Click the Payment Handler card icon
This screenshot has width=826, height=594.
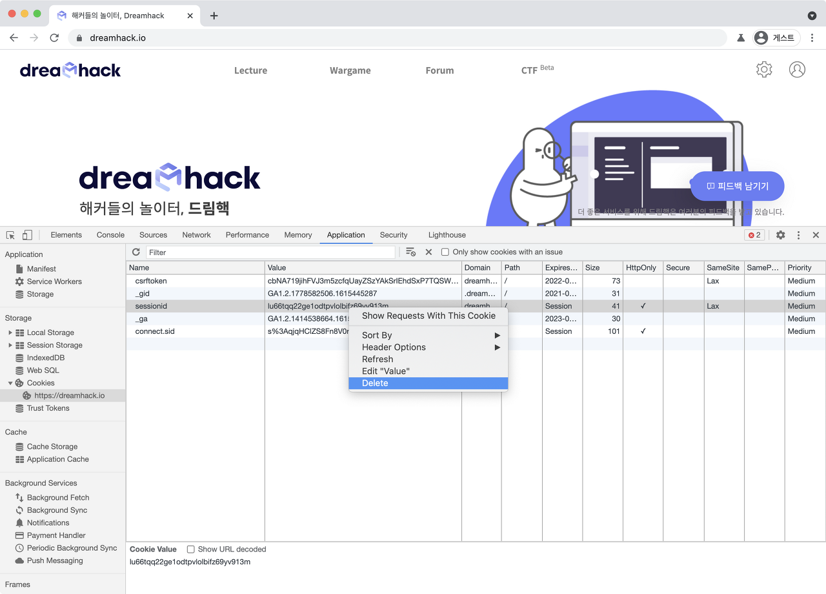pos(19,535)
